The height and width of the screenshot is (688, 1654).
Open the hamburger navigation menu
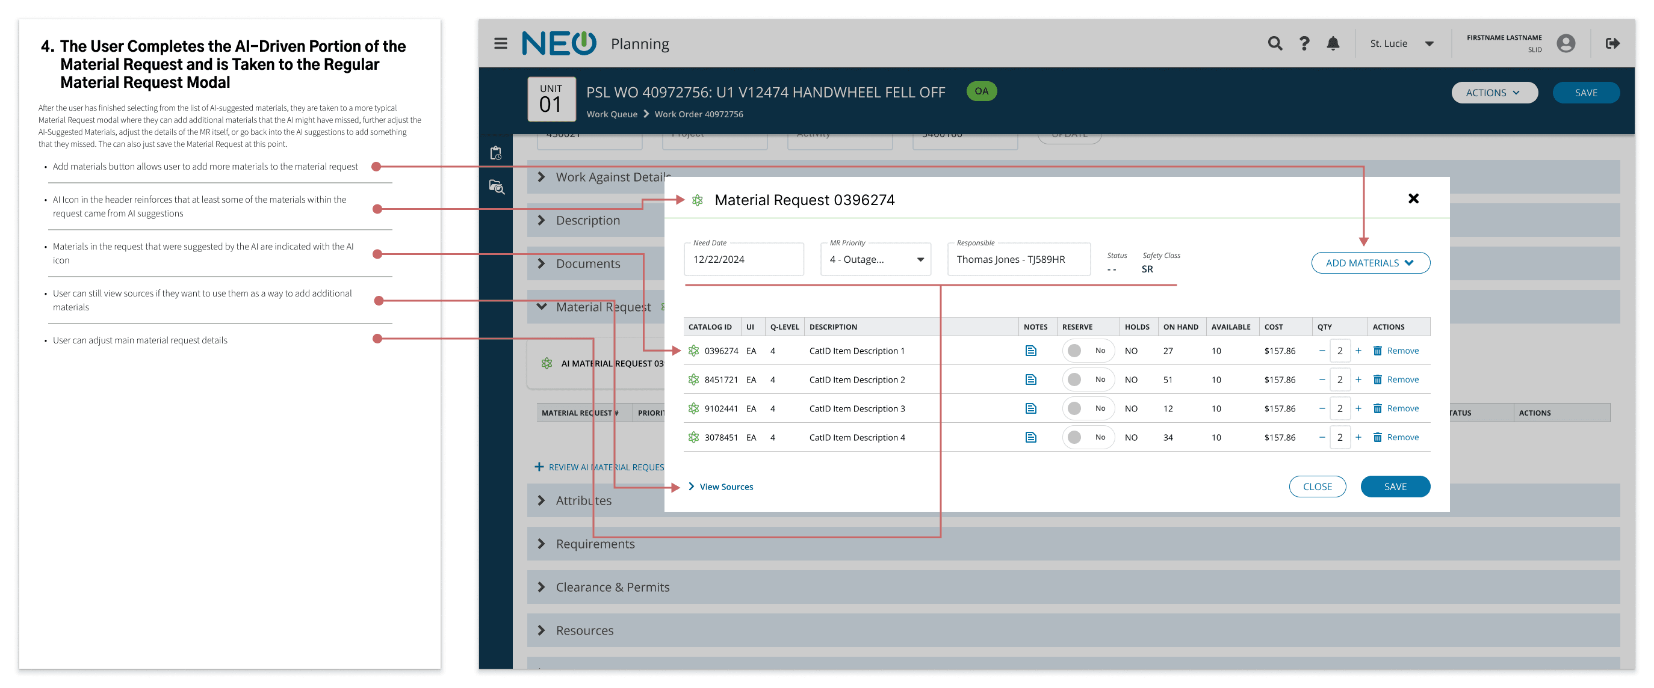pyautogui.click(x=500, y=44)
